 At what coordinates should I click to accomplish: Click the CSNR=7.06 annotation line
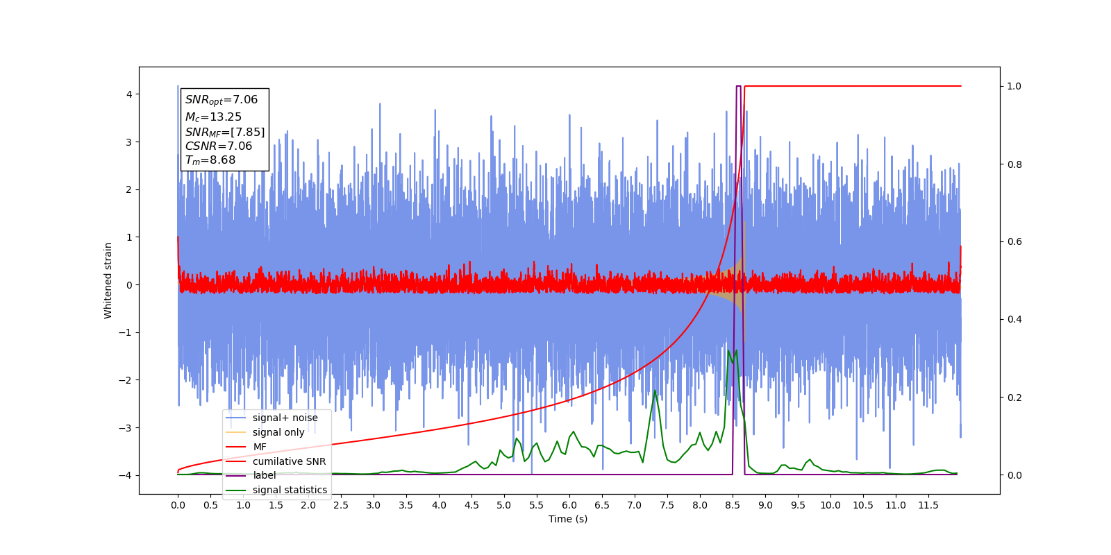point(218,146)
